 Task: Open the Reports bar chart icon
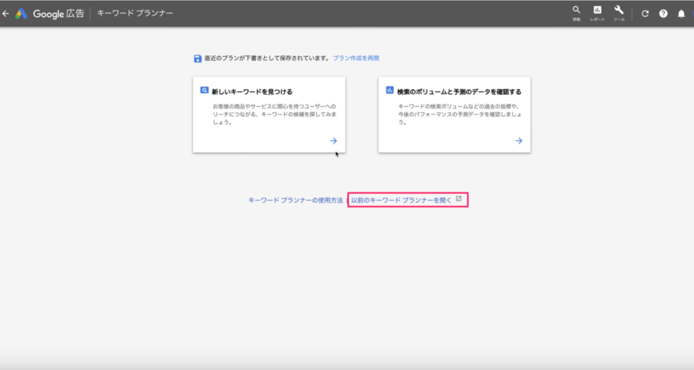(597, 9)
